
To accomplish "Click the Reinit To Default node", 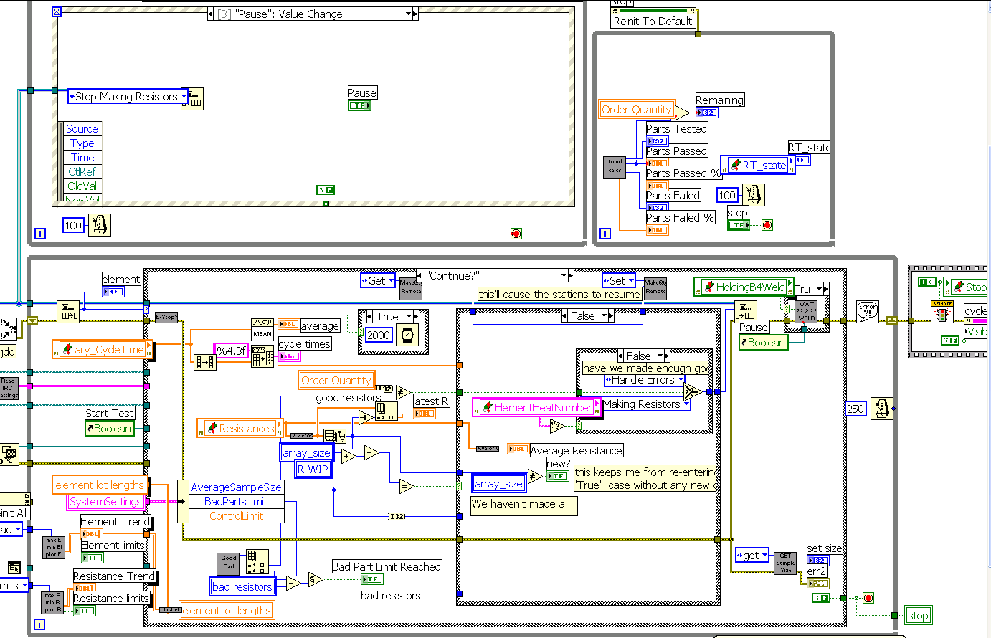I will (x=652, y=22).
